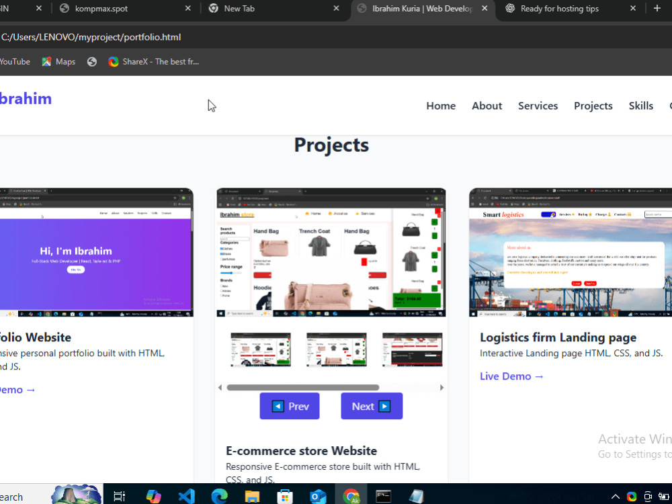Open the portfolio website Demo link
This screenshot has width=672, height=504.
point(17,390)
